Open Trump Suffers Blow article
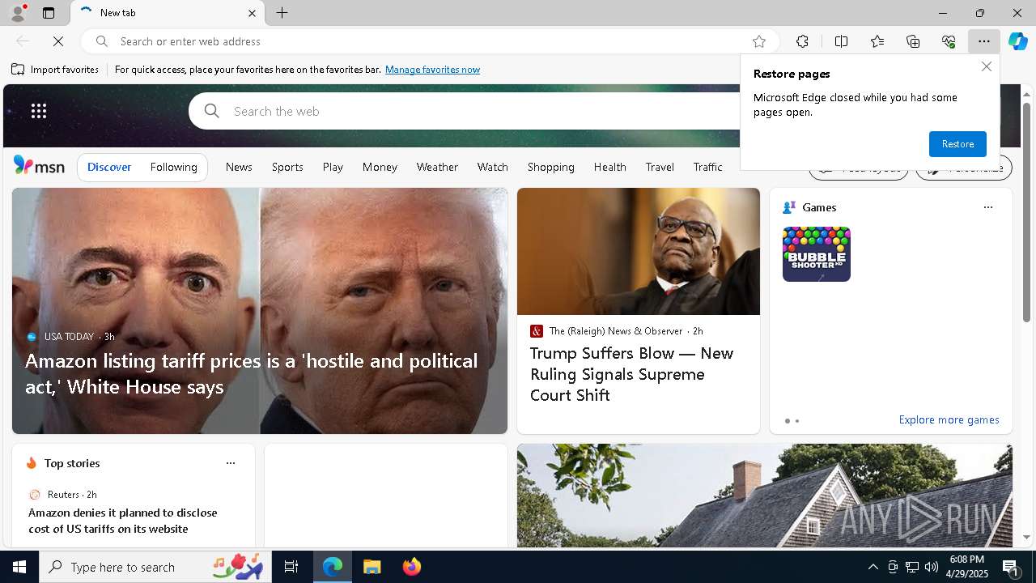 tap(632, 374)
